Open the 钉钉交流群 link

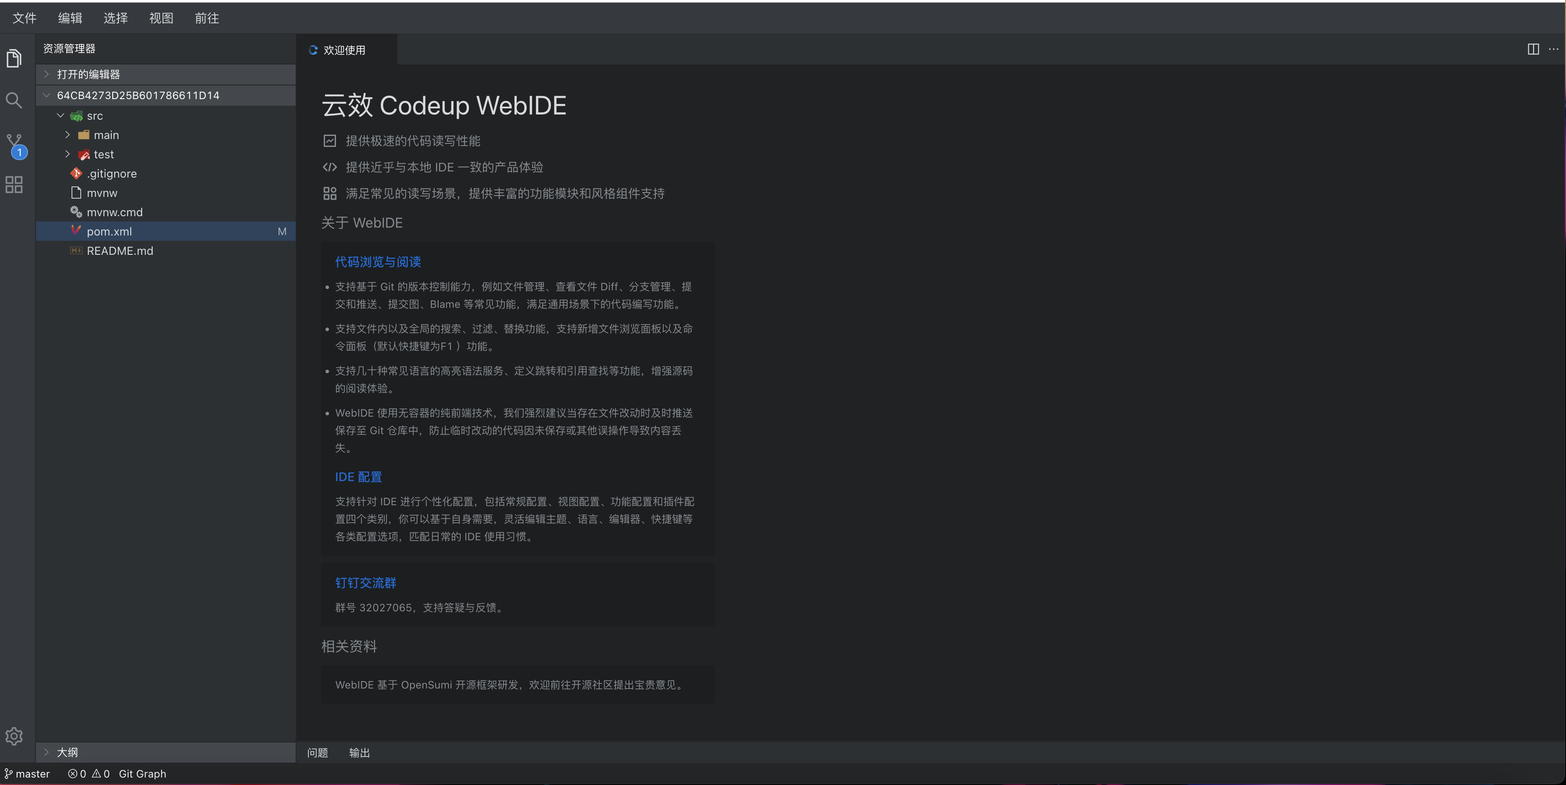pos(365,583)
